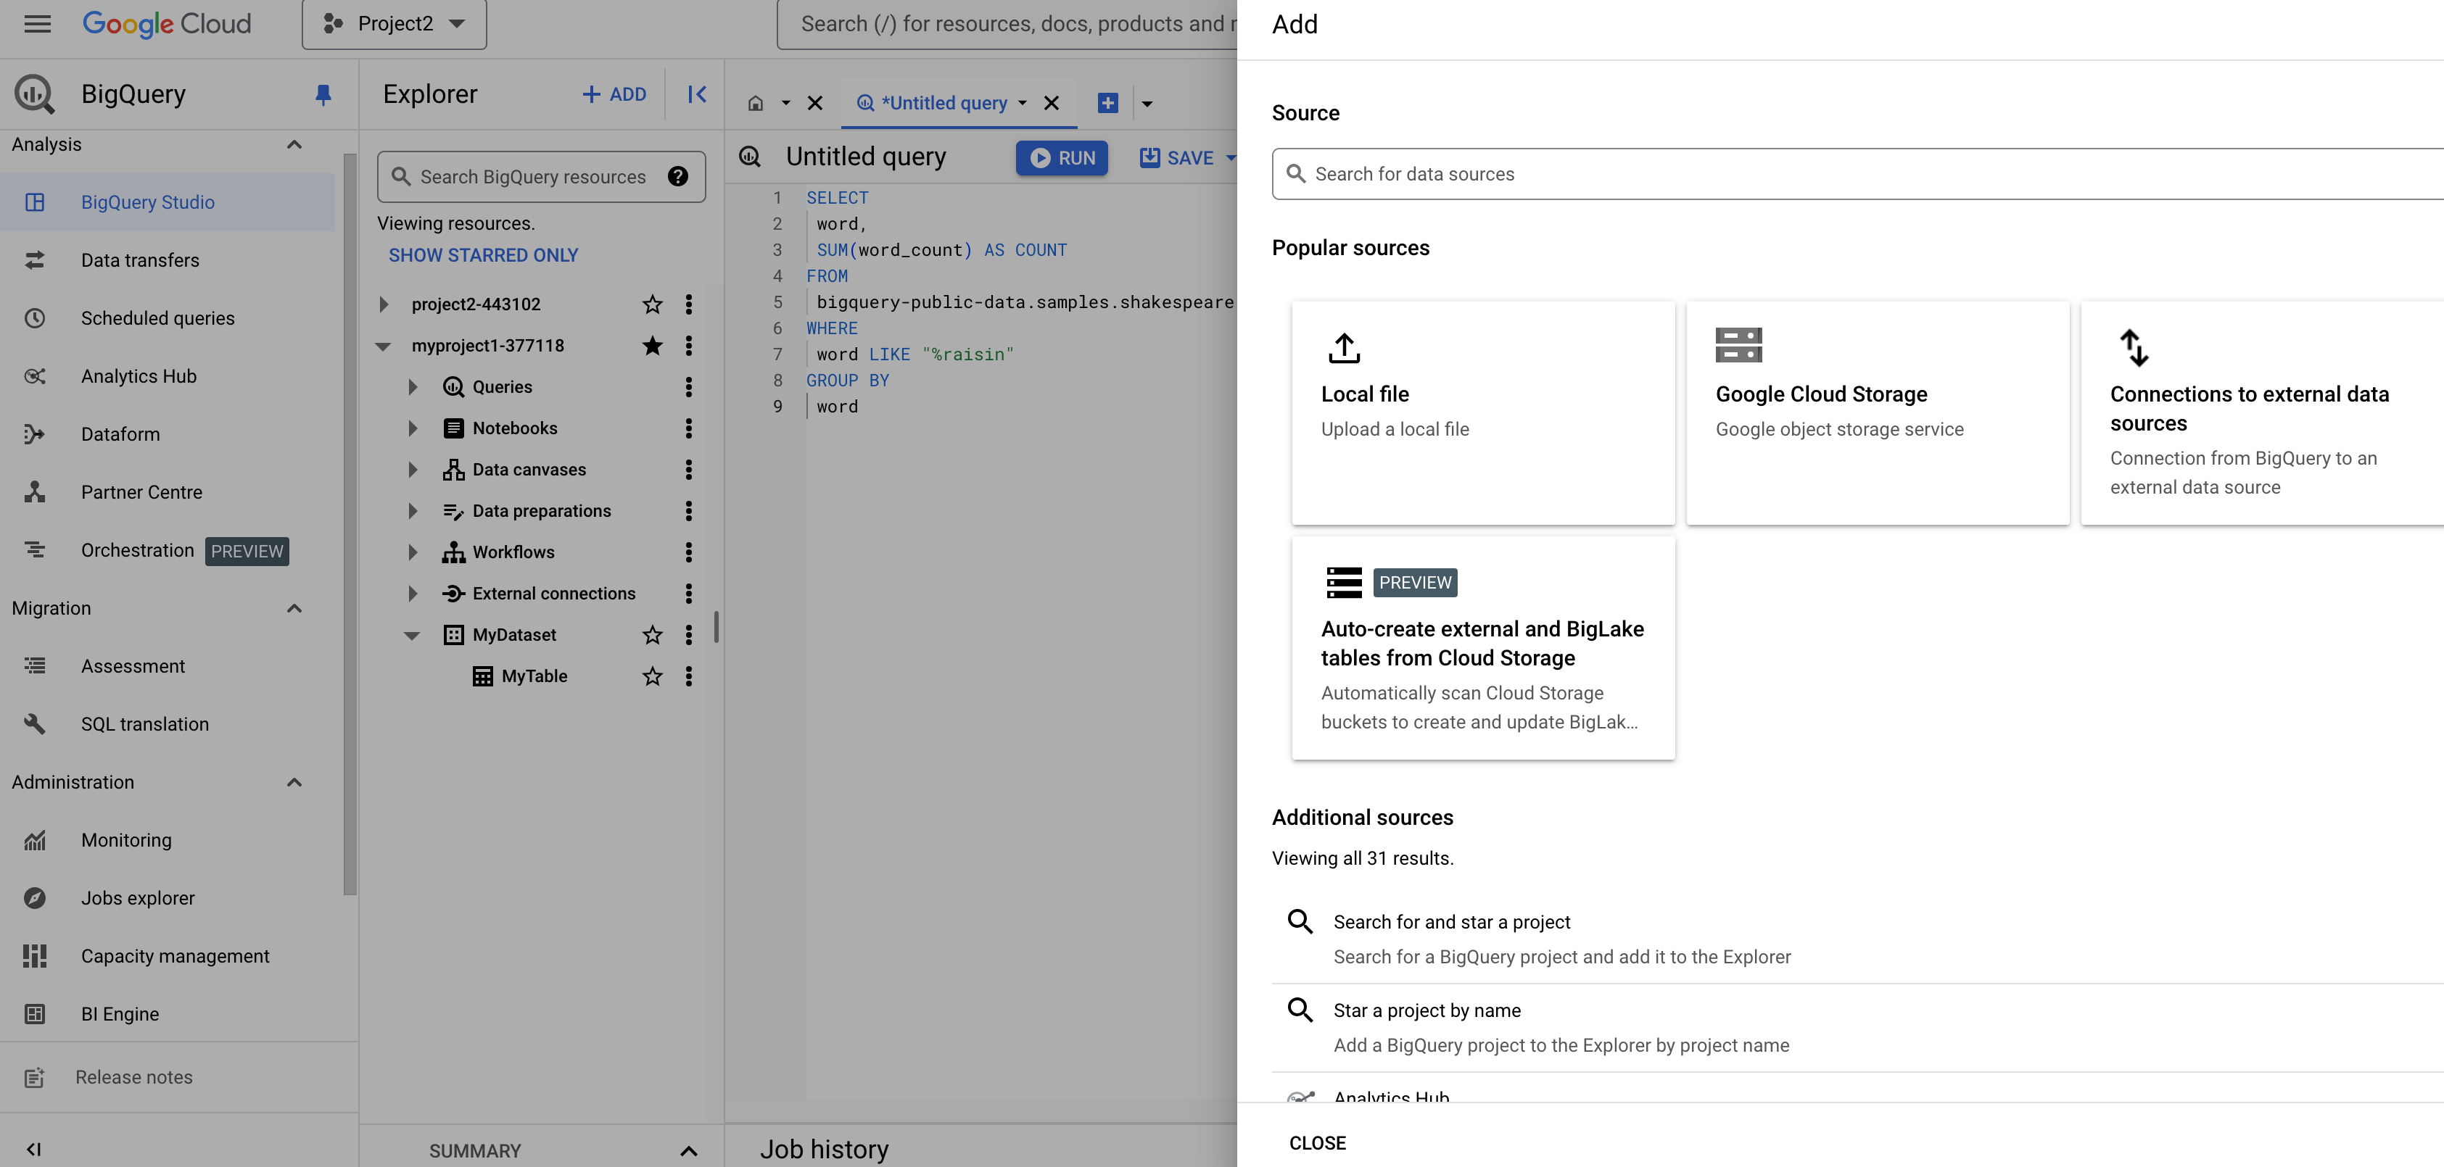
Task: Click the BigQuery Studio navigation icon
Action: pyautogui.click(x=34, y=201)
